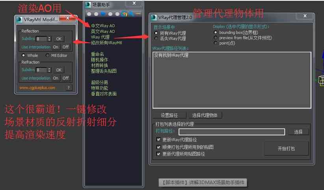Open 英文VRay AO in 场景助手
324x190 pixels.
pos(103,32)
